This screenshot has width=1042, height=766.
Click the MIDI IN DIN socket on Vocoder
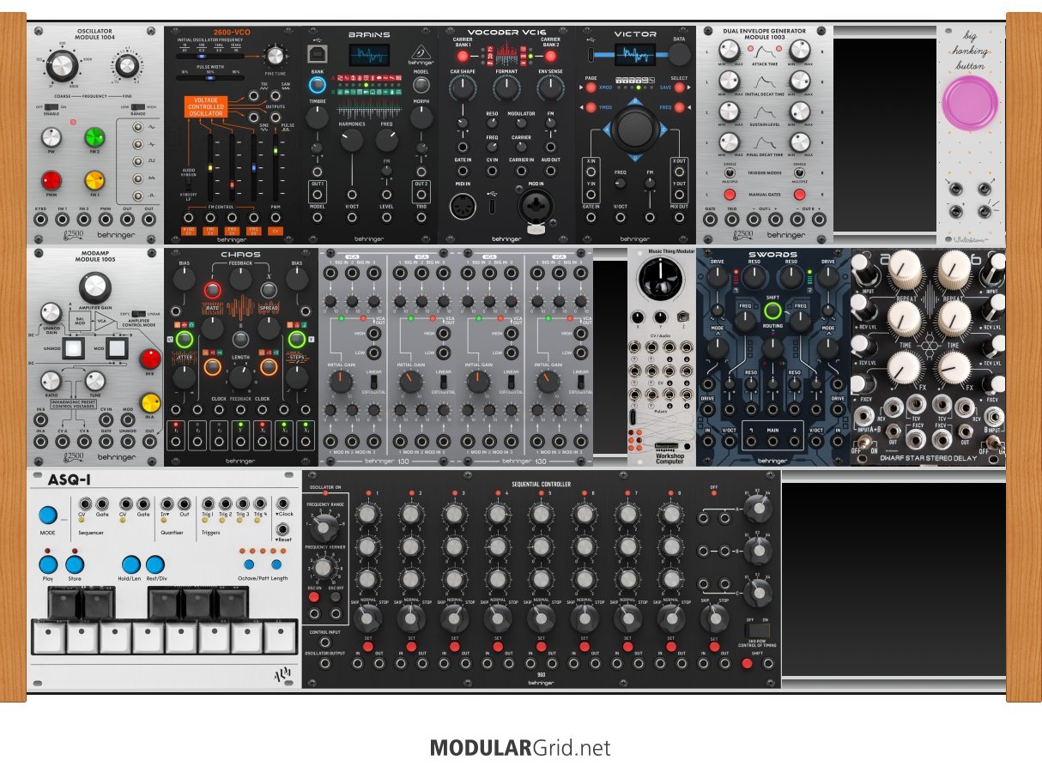tap(462, 205)
